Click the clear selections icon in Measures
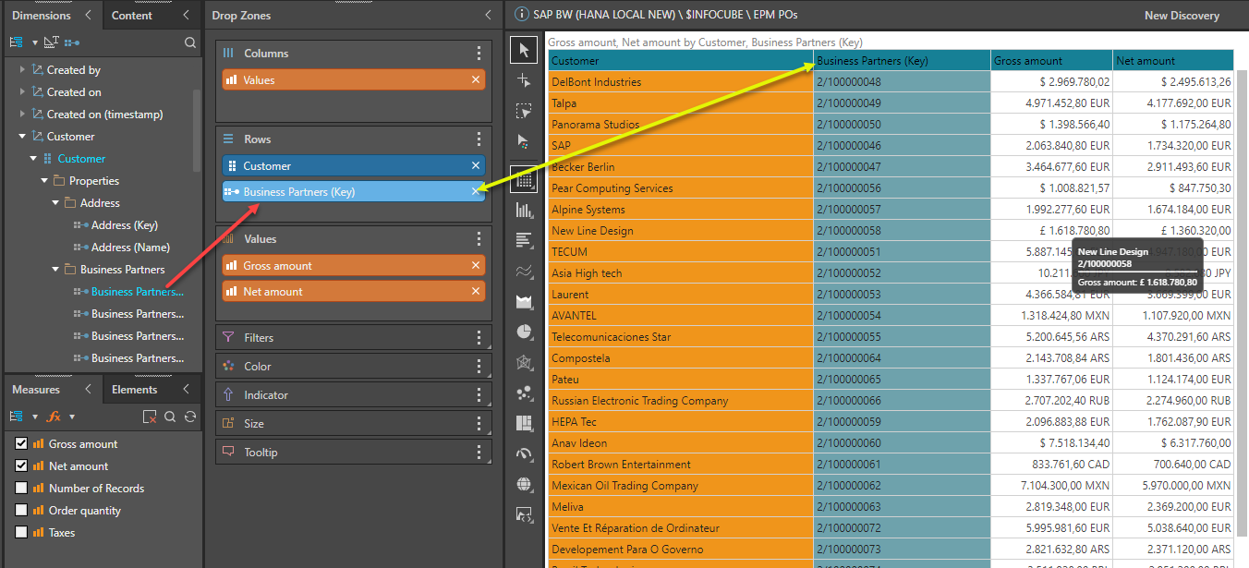Image resolution: width=1249 pixels, height=568 pixels. point(151,417)
